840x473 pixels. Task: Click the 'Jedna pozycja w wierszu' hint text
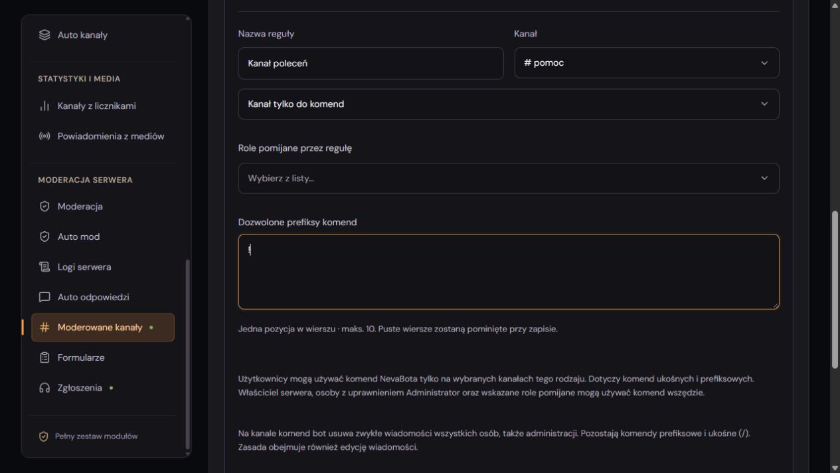(398, 329)
